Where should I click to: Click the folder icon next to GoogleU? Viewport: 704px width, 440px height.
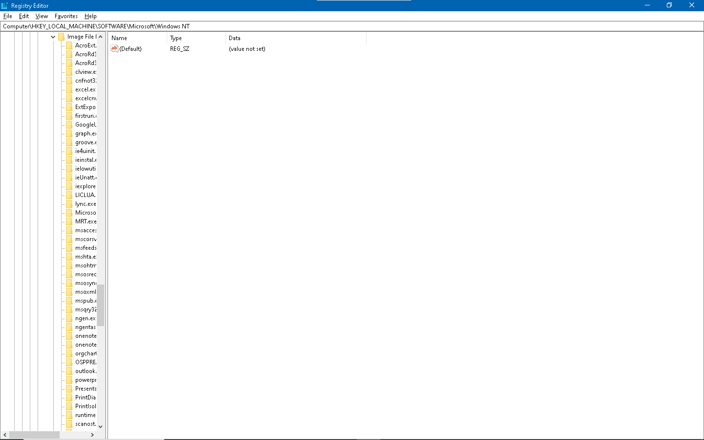click(x=69, y=125)
